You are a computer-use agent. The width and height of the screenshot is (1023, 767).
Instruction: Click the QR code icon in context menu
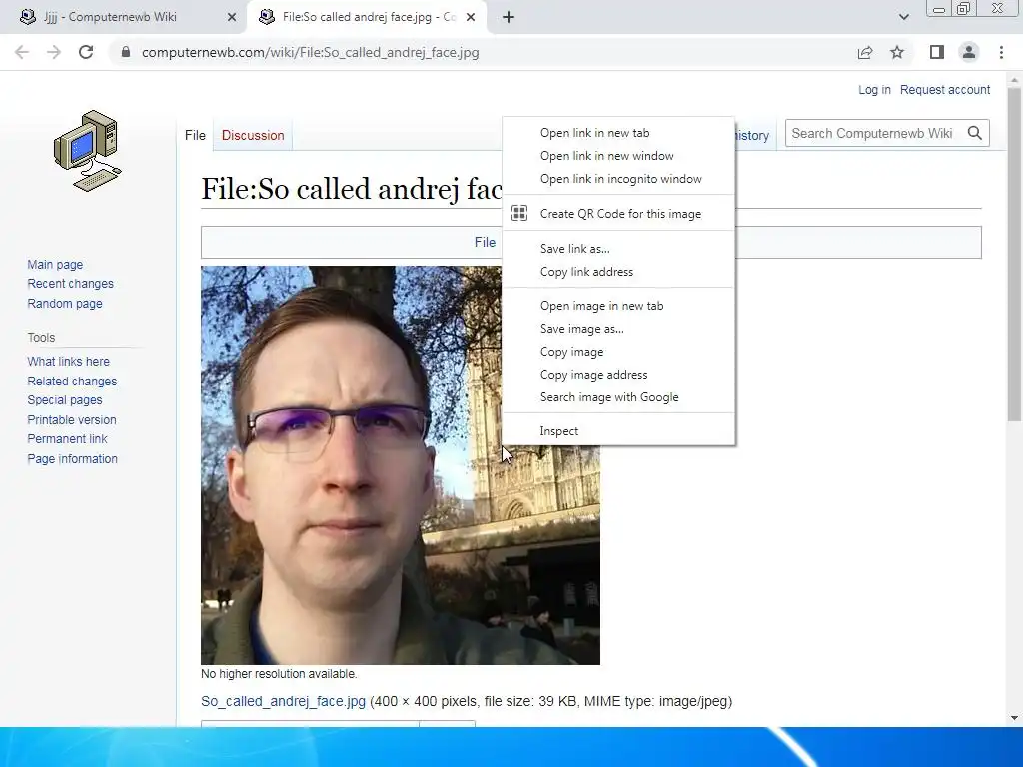519,213
